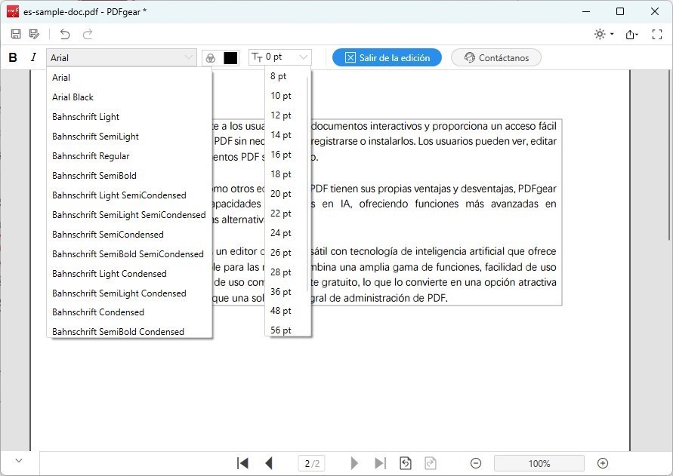Go to the last page
Viewport: 673px width, 476px height.
coord(380,463)
